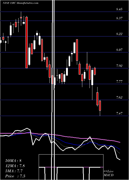
Task: Click the 7.47 price axis label
Action: (x=119, y=113)
